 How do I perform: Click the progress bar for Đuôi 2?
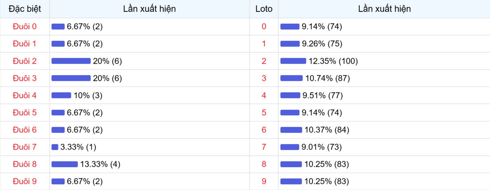pos(71,61)
